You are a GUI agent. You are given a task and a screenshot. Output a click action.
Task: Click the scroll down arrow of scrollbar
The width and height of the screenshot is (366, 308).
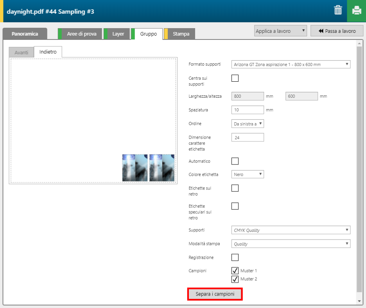(x=359, y=301)
